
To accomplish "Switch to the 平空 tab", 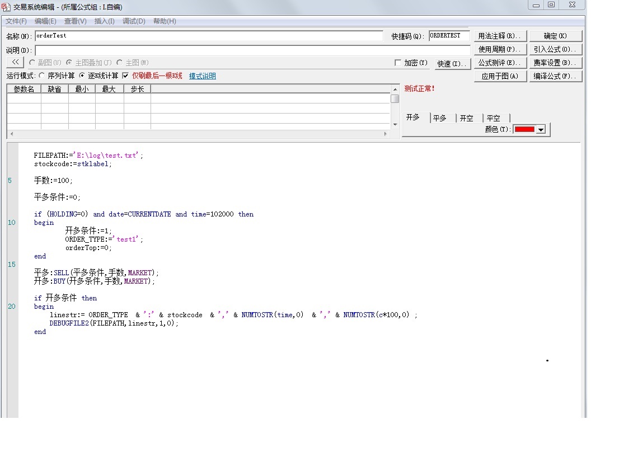I will (x=494, y=118).
